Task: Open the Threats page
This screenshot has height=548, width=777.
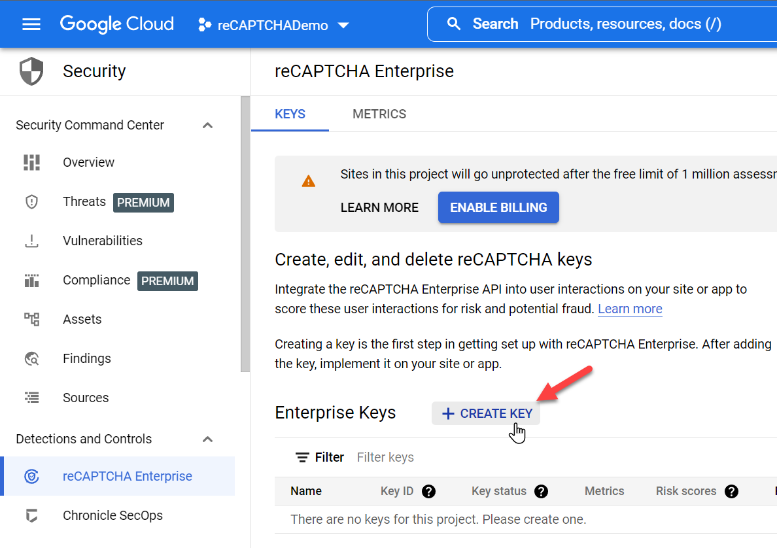Action: (x=84, y=201)
